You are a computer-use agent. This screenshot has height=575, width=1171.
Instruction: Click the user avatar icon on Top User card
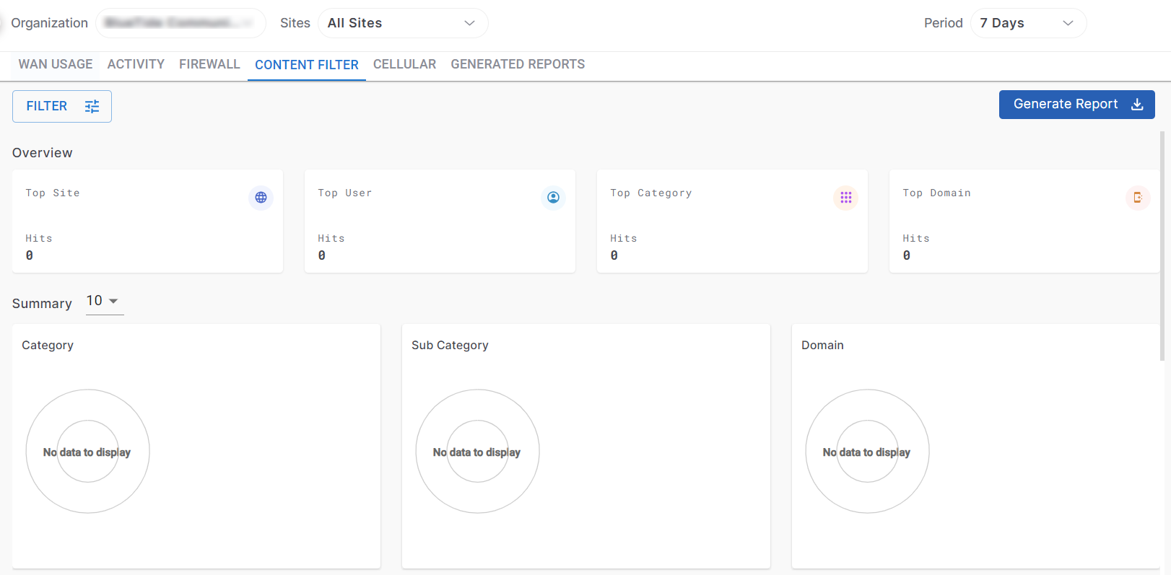553,198
